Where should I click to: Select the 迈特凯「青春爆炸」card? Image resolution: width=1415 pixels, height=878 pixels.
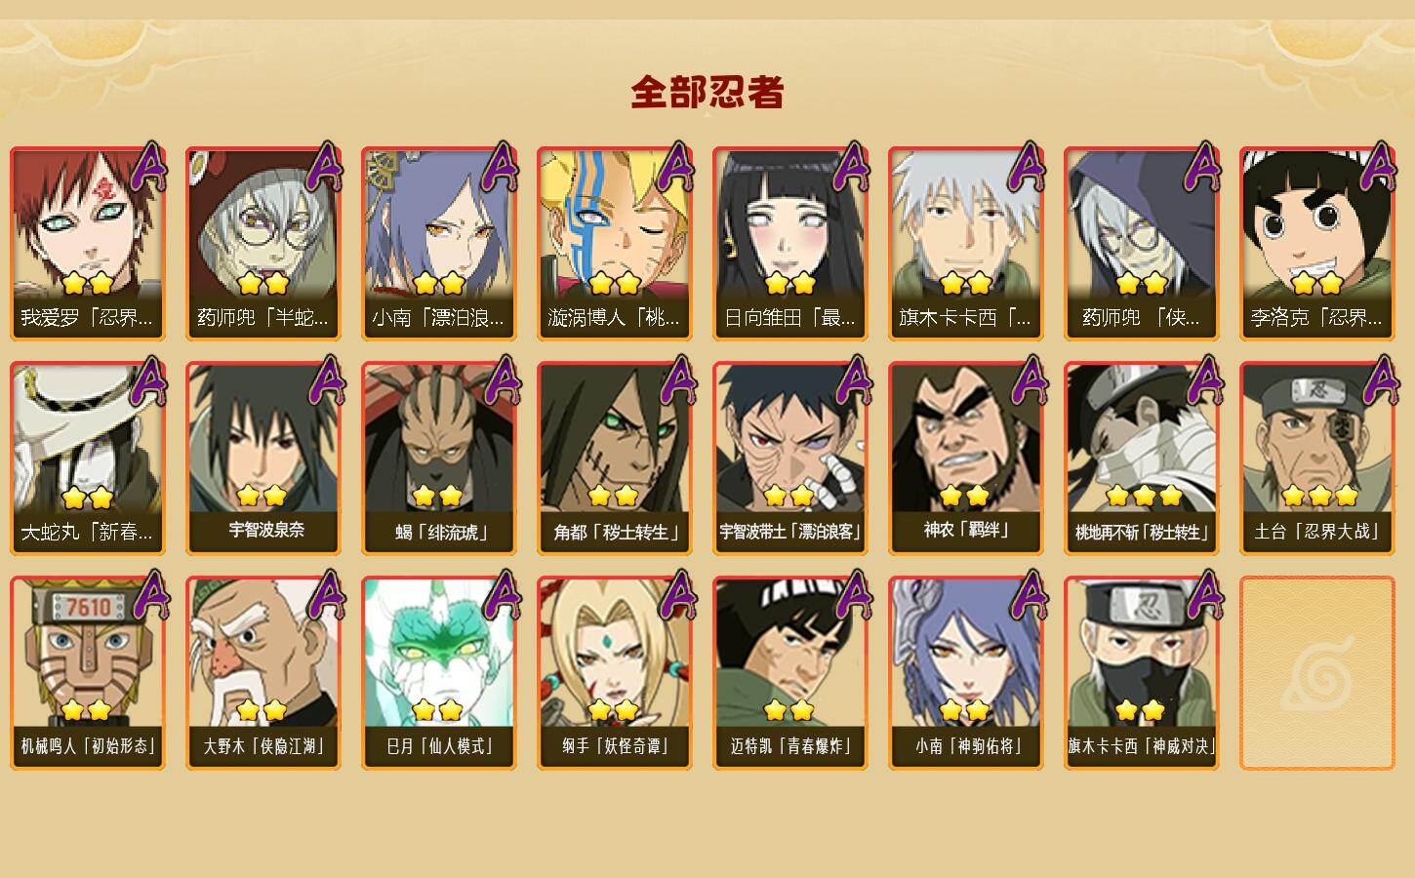coord(790,673)
